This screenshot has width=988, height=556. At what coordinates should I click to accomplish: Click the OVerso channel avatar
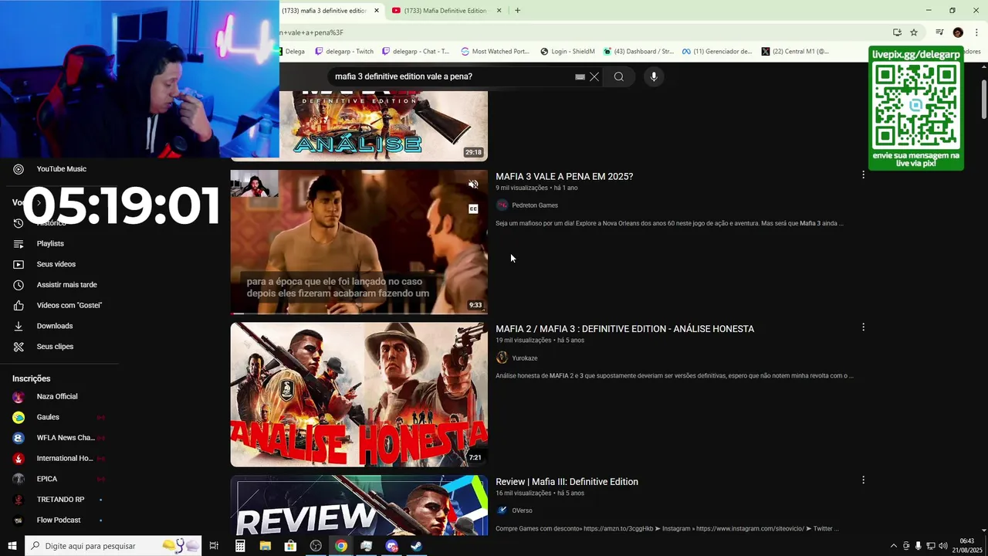[x=502, y=510]
